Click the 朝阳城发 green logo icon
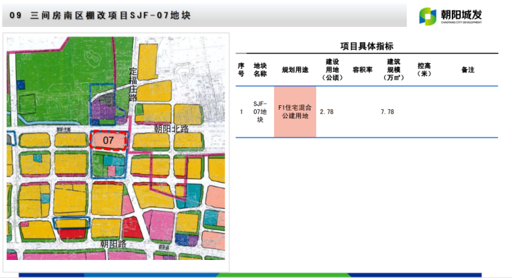 (x=428, y=15)
